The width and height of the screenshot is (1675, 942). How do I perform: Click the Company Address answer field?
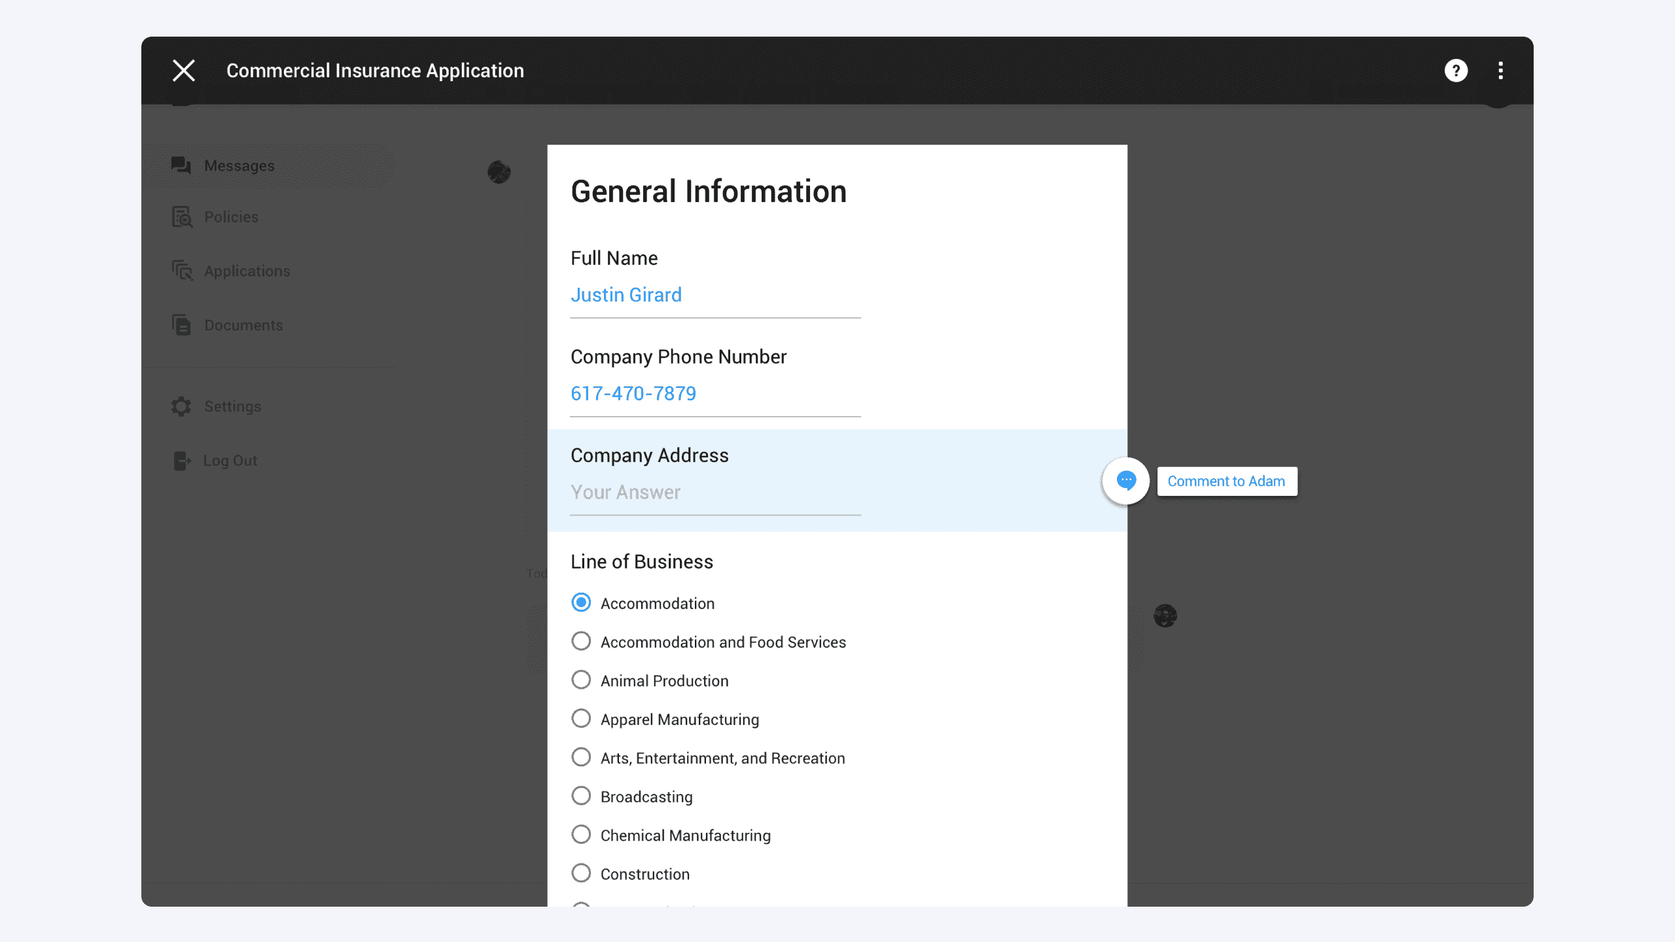pyautogui.click(x=714, y=493)
